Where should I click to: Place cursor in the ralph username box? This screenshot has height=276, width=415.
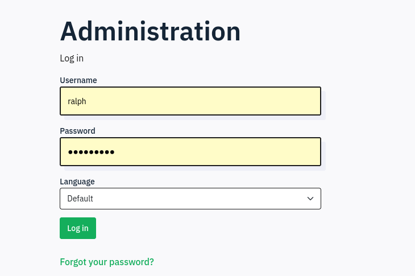coord(190,101)
